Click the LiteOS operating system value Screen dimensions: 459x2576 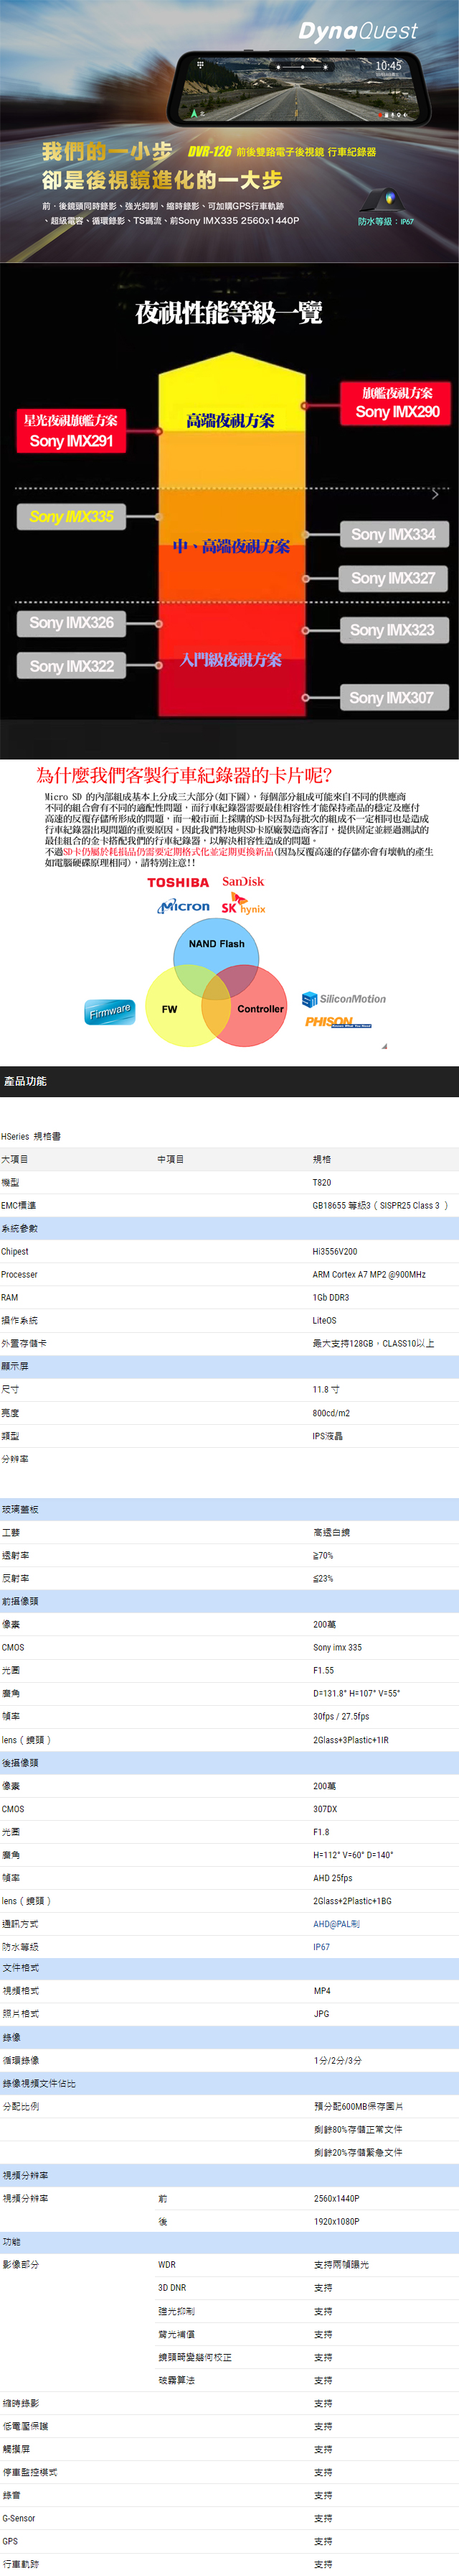click(x=324, y=1320)
